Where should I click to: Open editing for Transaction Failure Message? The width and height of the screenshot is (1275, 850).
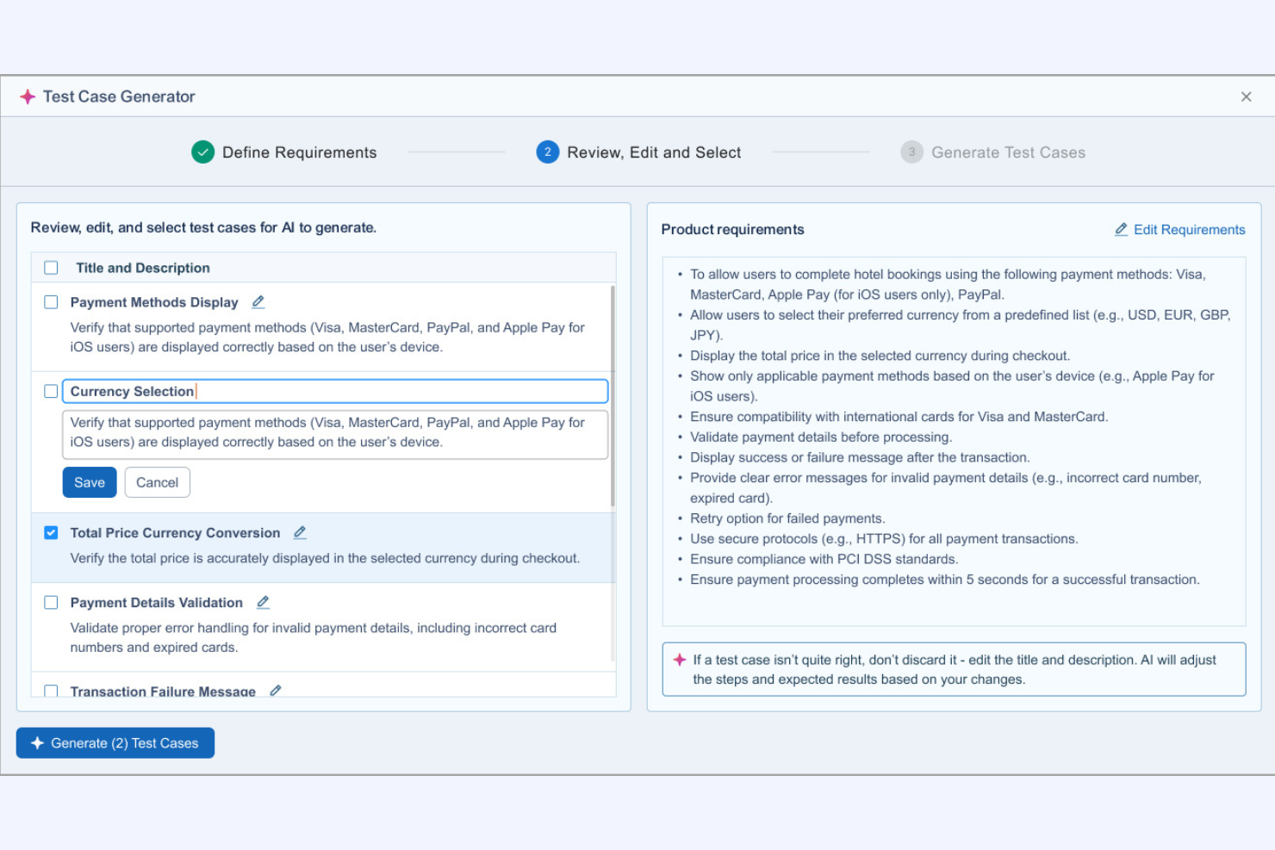(x=276, y=690)
